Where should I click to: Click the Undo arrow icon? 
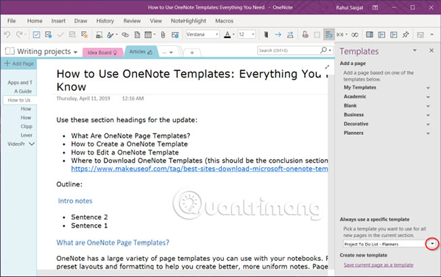[7, 35]
